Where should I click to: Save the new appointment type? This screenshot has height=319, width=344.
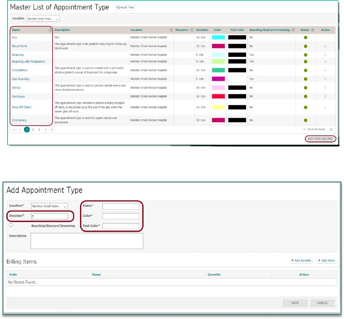pyautogui.click(x=295, y=303)
